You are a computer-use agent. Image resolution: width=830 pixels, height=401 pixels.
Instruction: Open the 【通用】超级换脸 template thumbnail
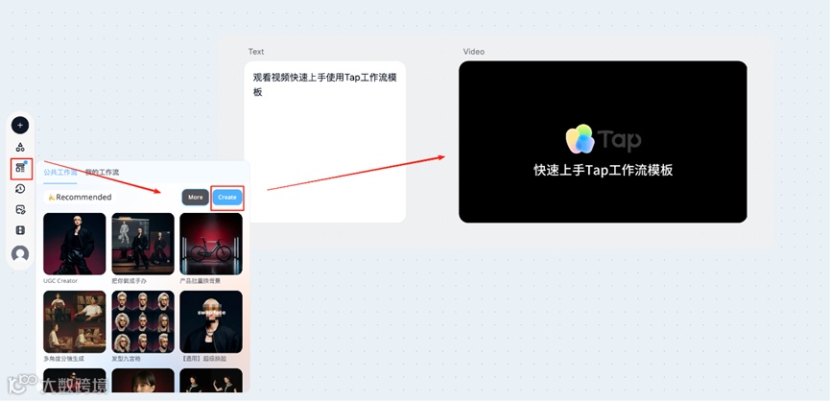211,321
